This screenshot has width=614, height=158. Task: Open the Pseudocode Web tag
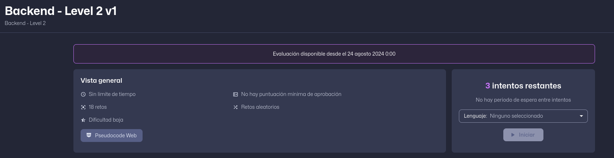111,136
